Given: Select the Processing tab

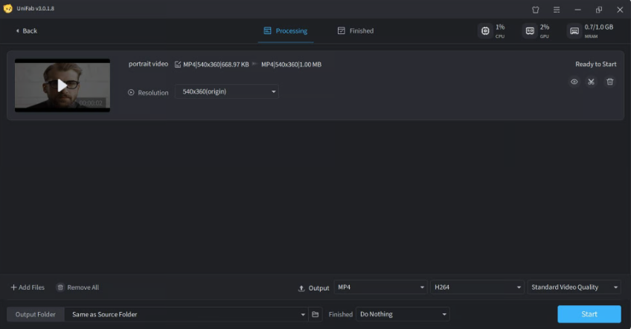Looking at the screenshot, I should (285, 30).
